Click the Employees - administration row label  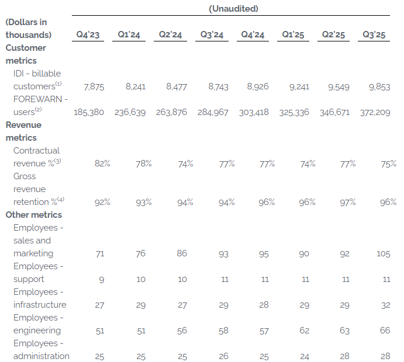pyautogui.click(x=41, y=350)
